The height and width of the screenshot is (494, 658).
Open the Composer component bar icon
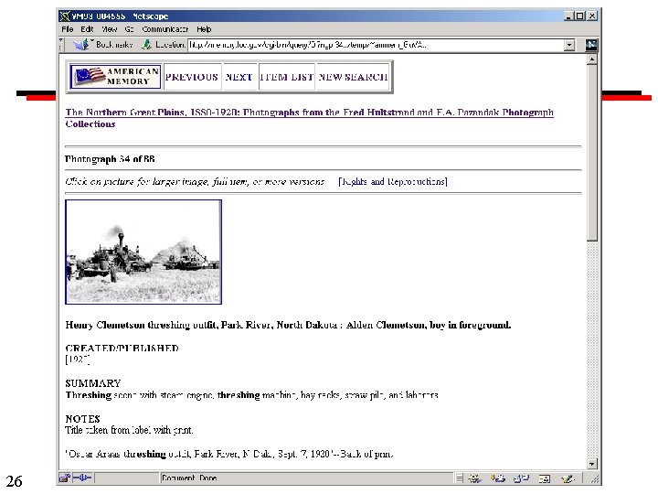point(568,478)
